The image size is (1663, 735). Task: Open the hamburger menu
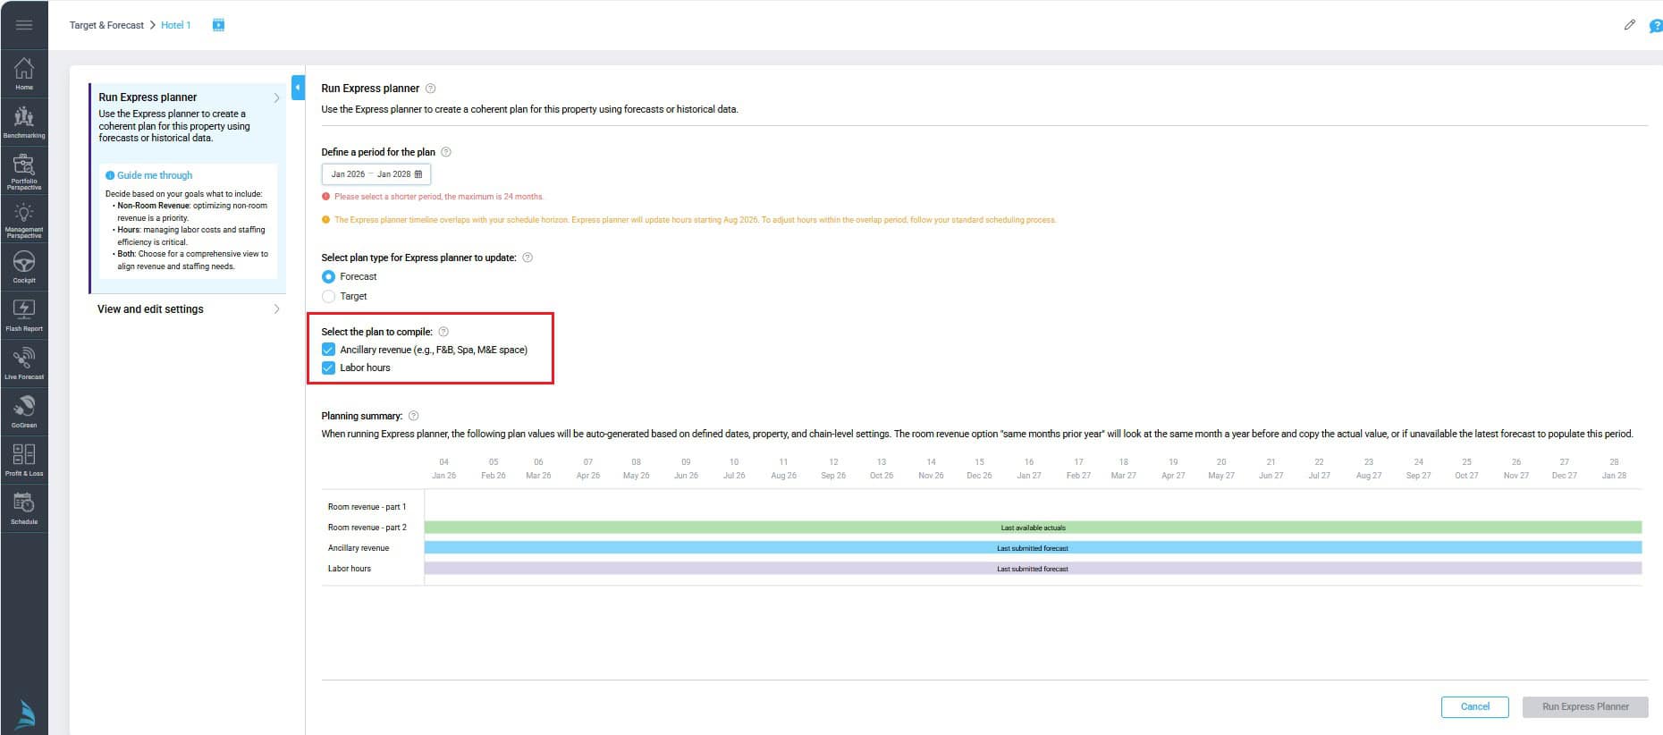[24, 25]
